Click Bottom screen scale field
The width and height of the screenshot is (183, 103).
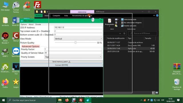(78, 35)
